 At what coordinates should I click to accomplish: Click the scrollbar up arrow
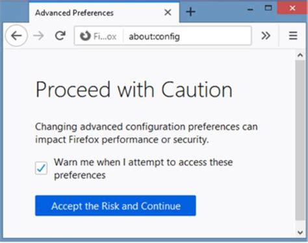click(300, 55)
